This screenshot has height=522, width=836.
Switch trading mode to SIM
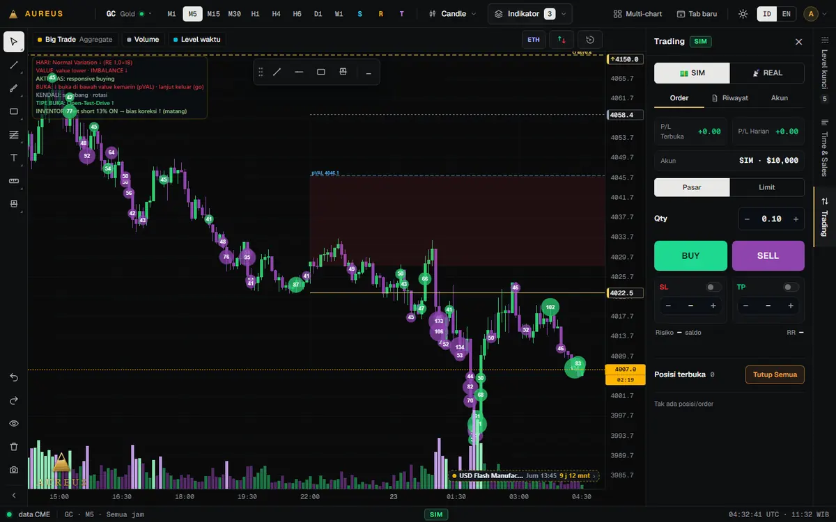coord(692,73)
